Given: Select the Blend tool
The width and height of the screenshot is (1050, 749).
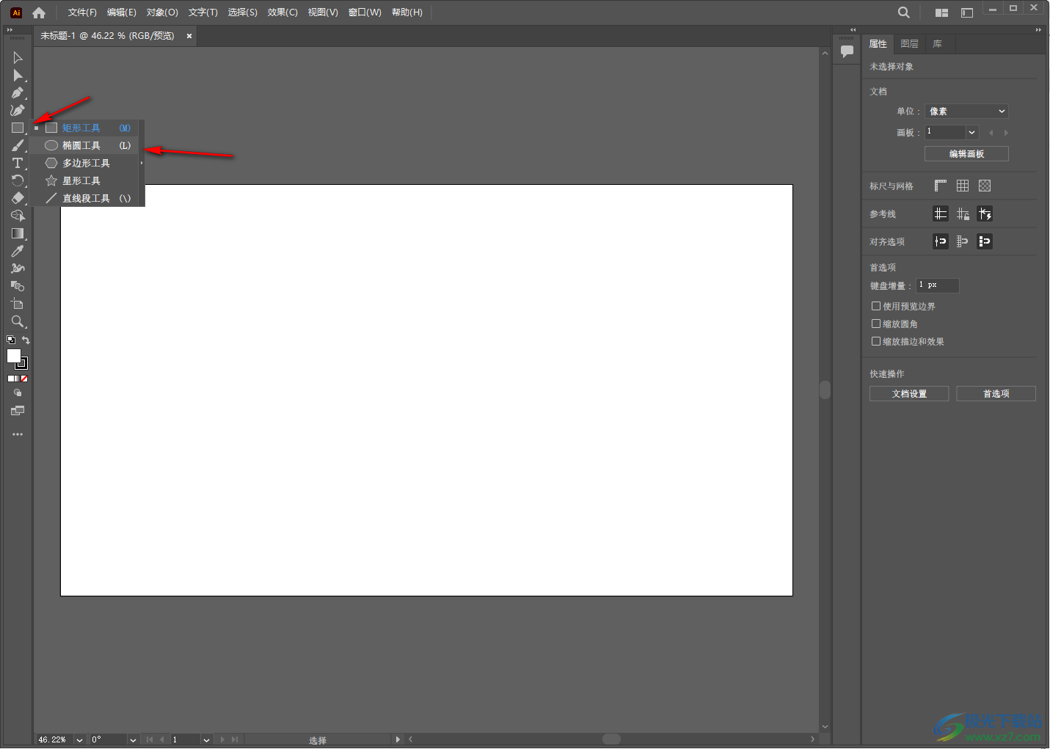Looking at the screenshot, I should (x=18, y=286).
